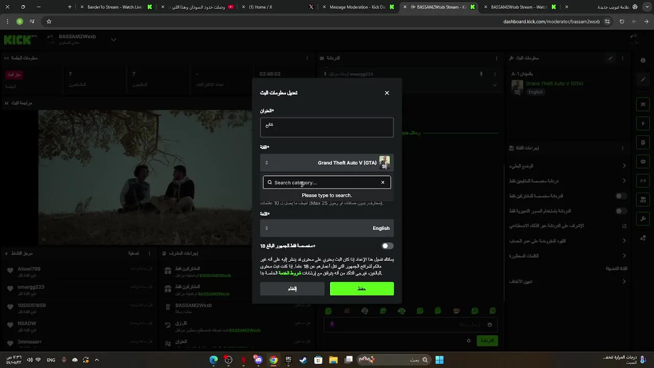This screenshot has height=368, width=654.
Task: Expand the slow mode row chevron
Action: coord(624,166)
